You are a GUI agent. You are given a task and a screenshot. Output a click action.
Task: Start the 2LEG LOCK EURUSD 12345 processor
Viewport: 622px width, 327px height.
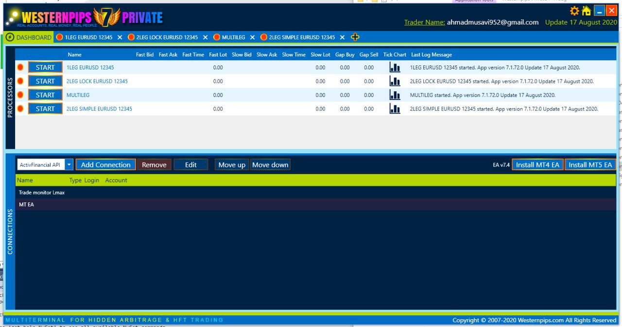(x=45, y=81)
